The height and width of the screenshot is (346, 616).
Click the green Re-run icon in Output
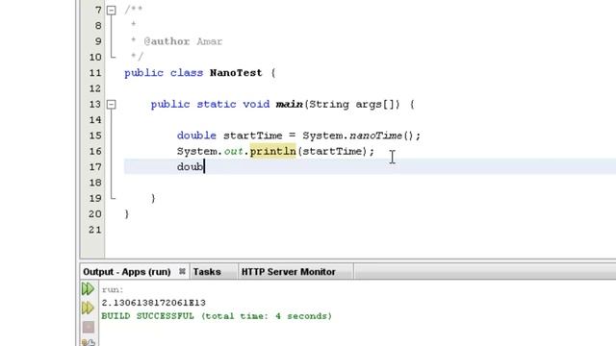click(x=88, y=289)
